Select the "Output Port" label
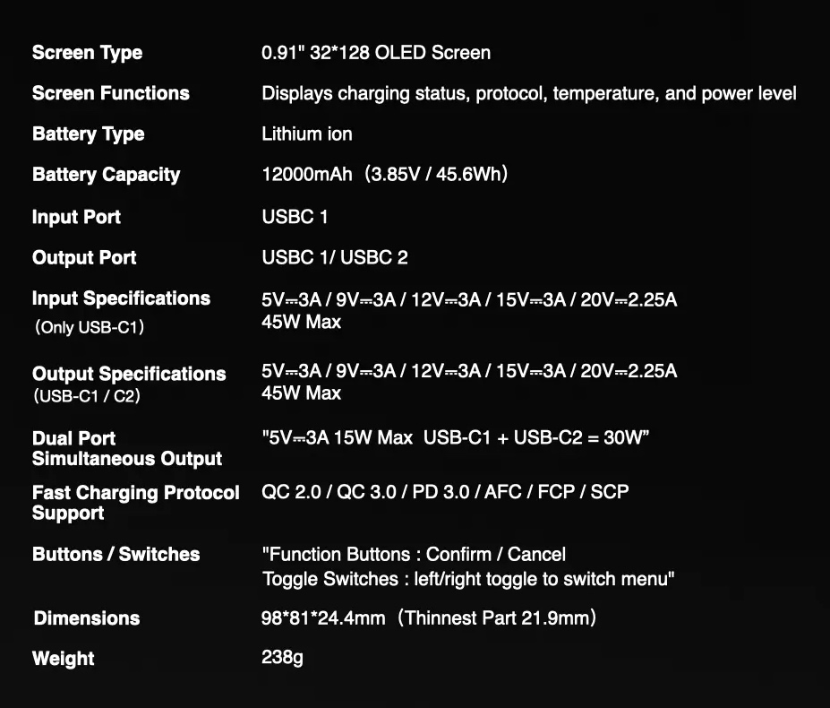This screenshot has height=708, width=830. [x=84, y=258]
